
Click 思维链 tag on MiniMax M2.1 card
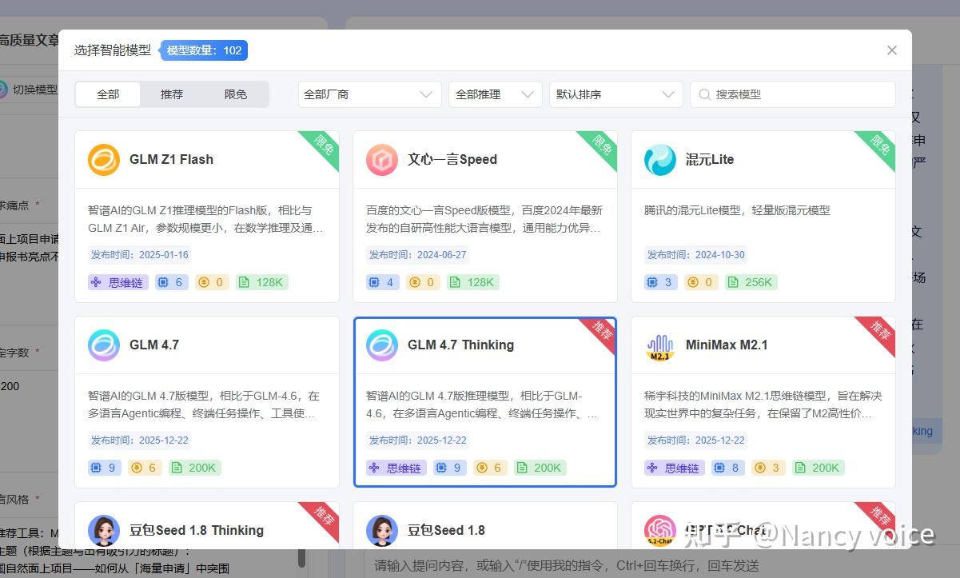(x=674, y=468)
